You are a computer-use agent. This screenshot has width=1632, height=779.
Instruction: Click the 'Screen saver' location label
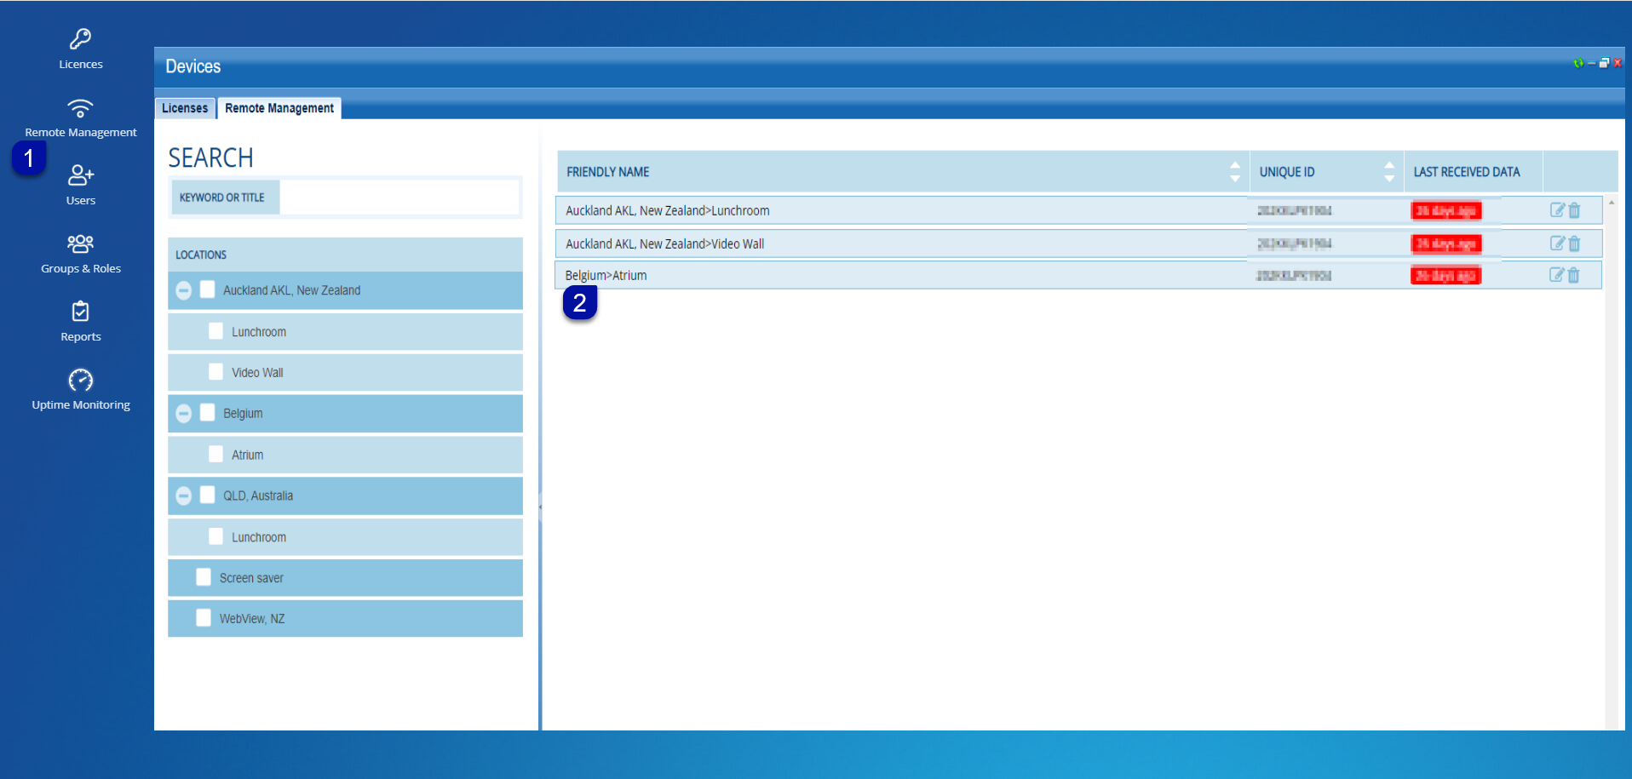251,578
